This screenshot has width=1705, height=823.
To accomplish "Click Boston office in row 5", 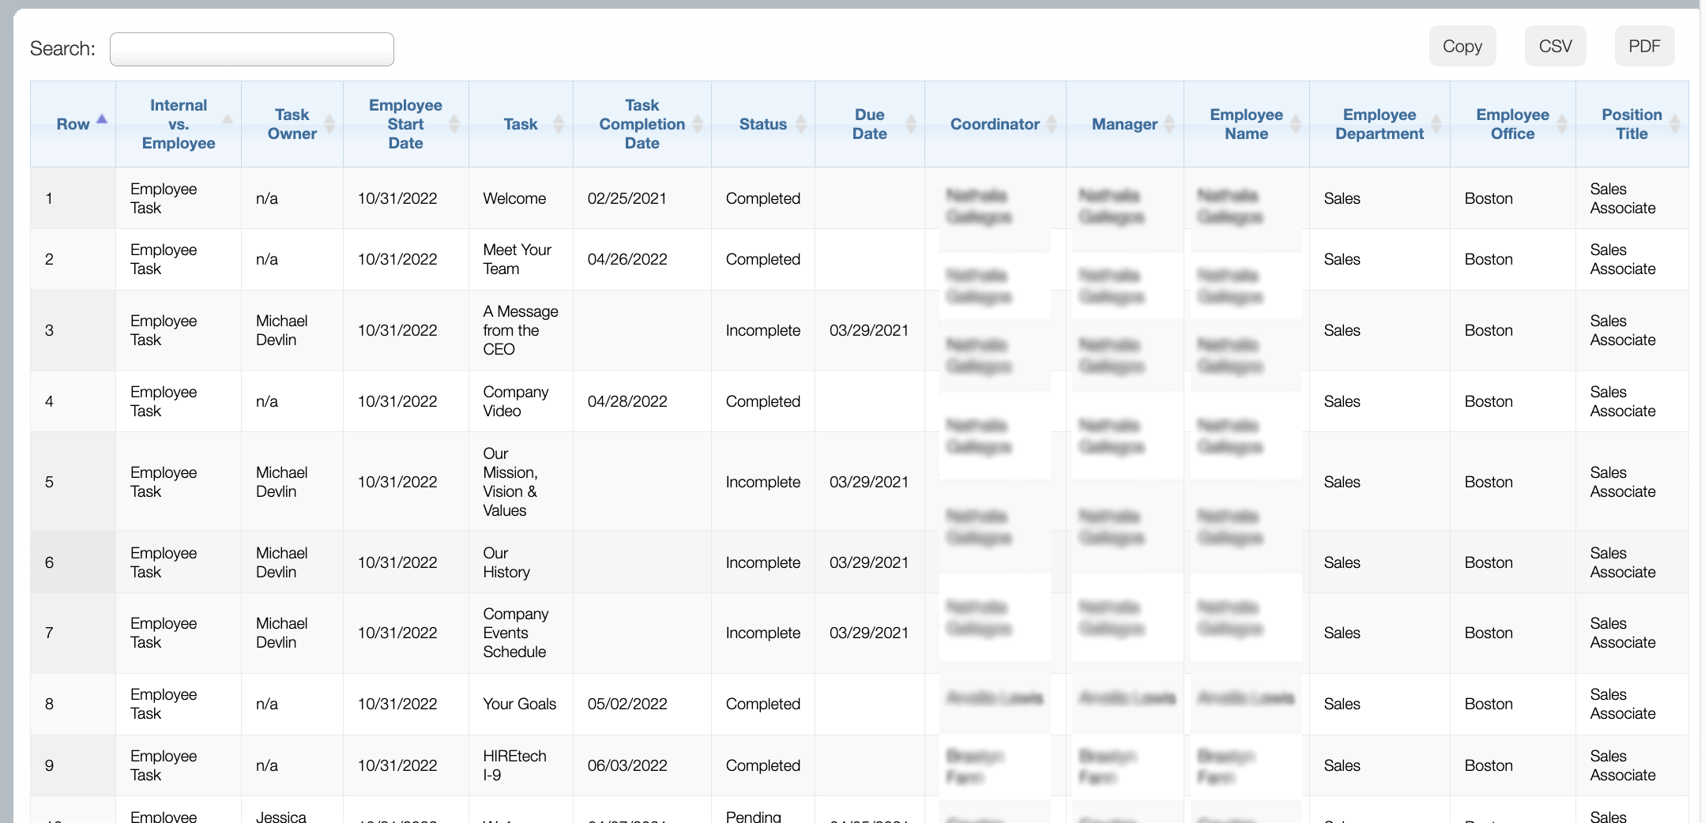I will (x=1489, y=482).
